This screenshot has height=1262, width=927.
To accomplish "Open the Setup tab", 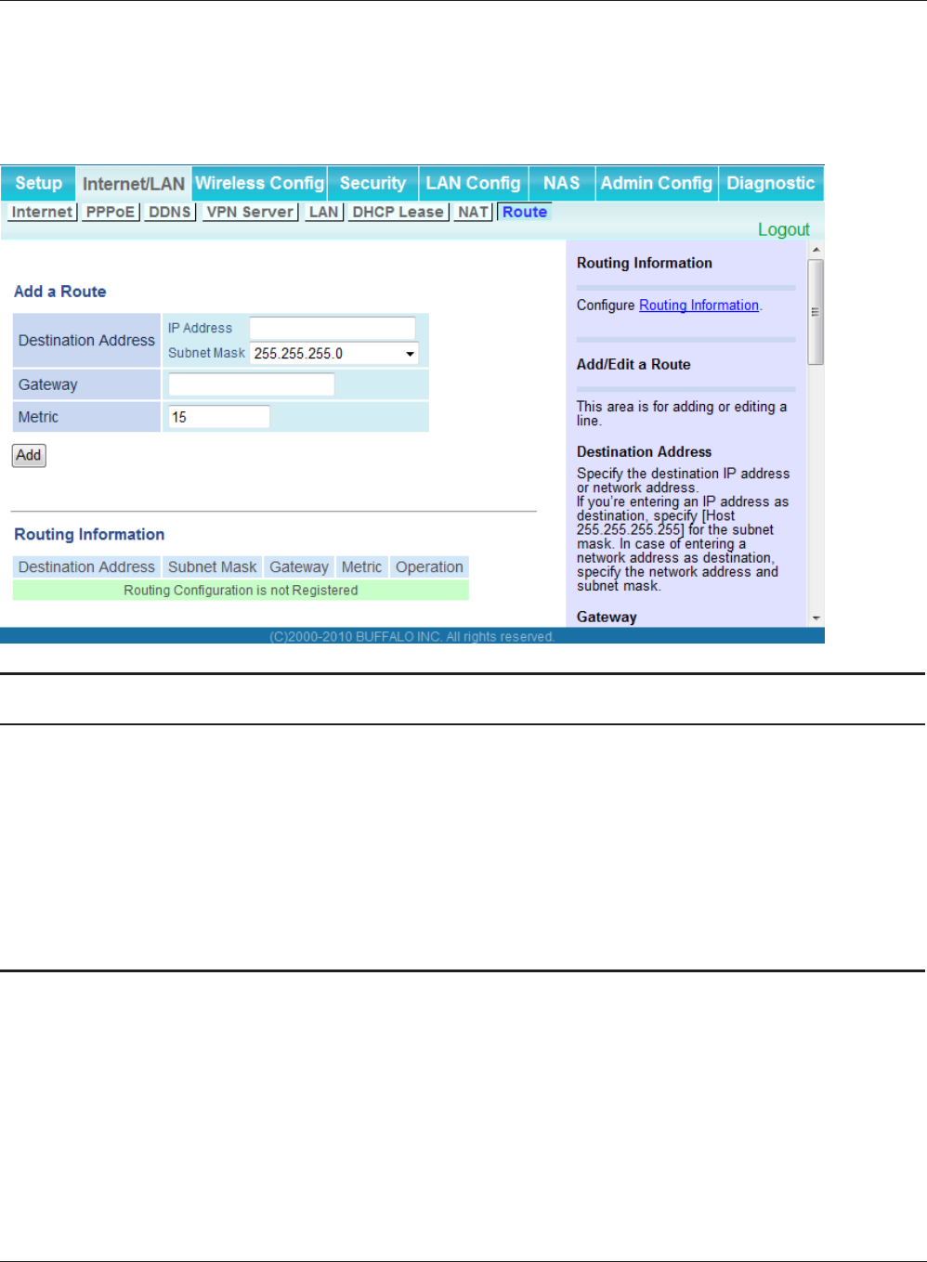I will click(x=38, y=184).
